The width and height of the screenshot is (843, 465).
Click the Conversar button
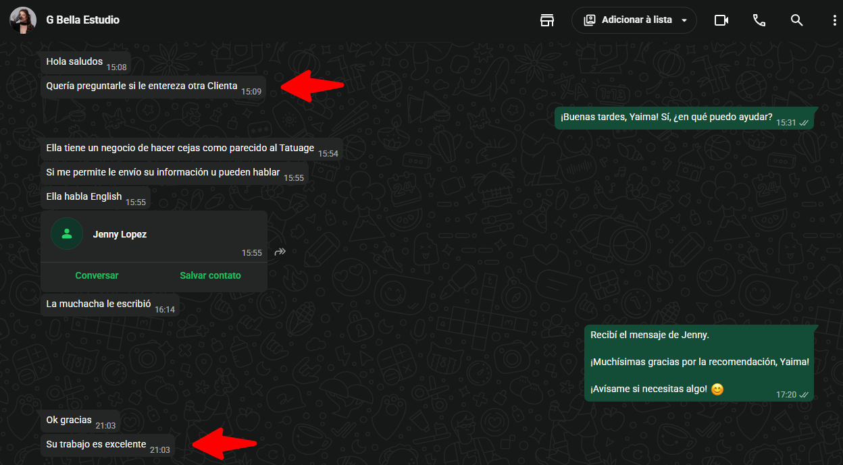(x=97, y=275)
